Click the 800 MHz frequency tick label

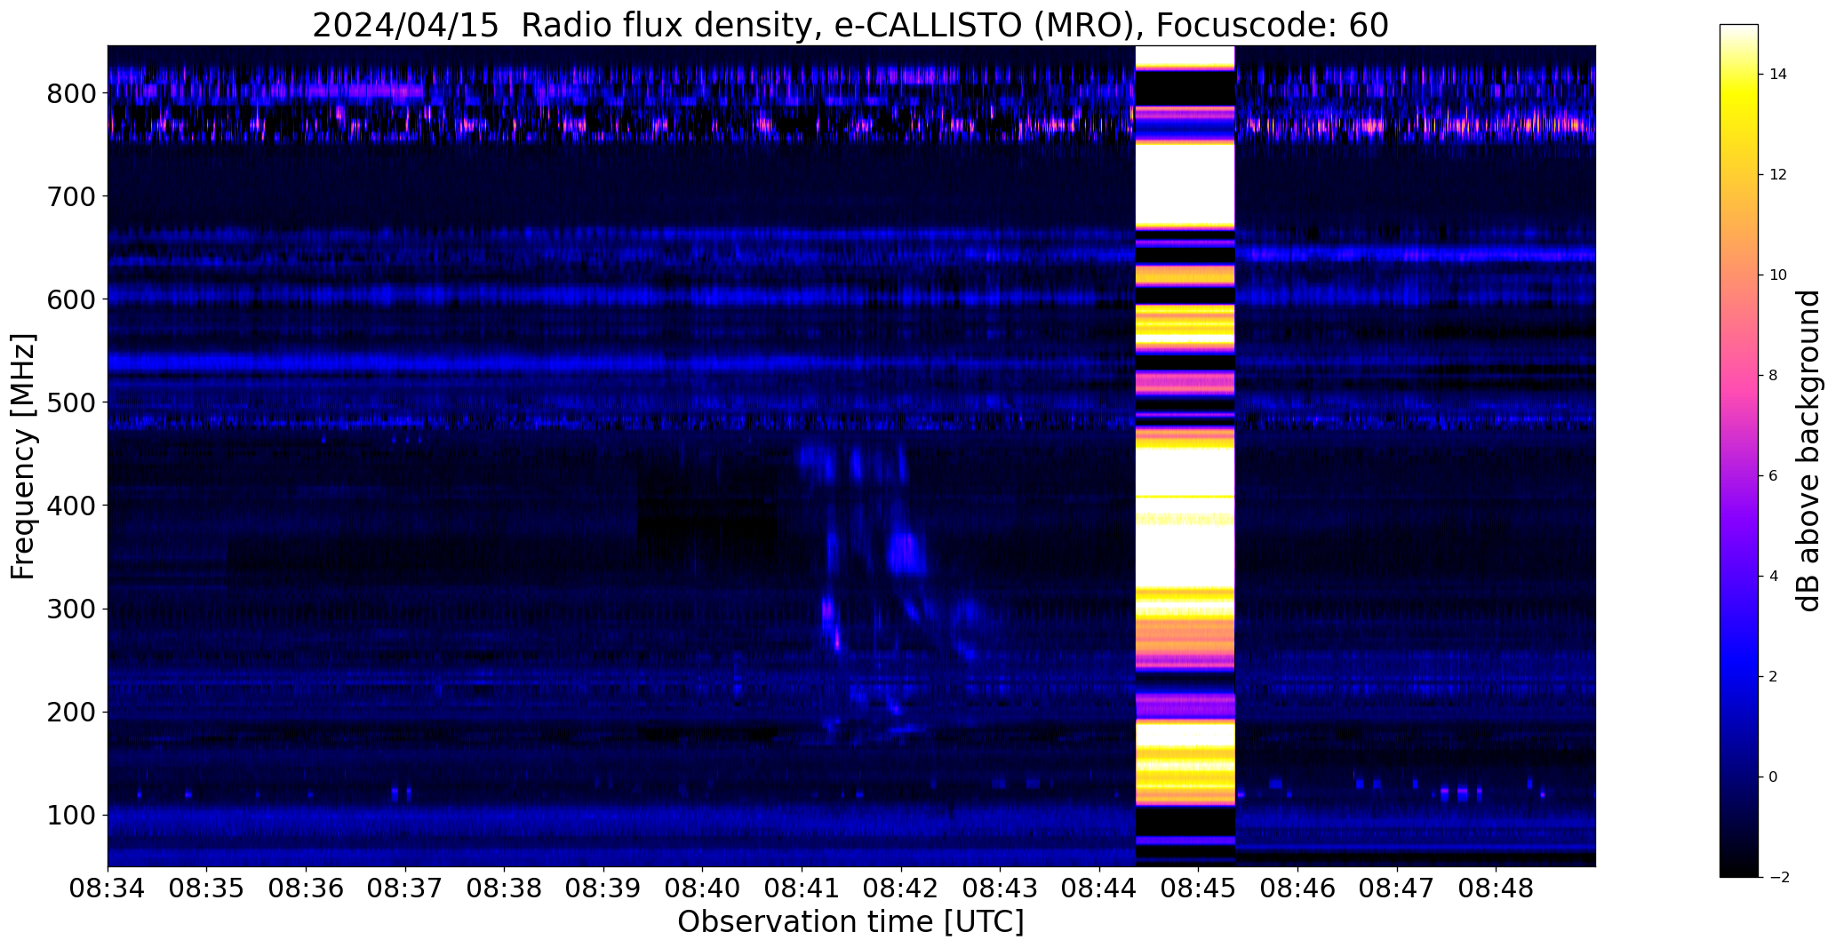(x=71, y=93)
